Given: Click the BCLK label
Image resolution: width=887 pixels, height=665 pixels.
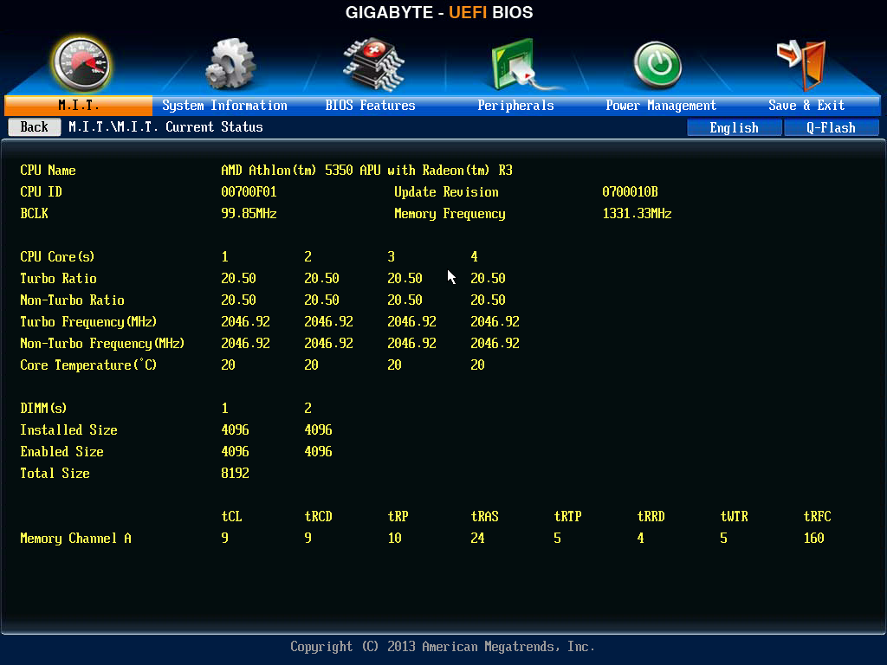Looking at the screenshot, I should 34,213.
